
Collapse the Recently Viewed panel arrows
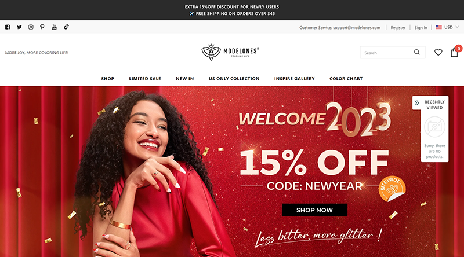point(416,103)
